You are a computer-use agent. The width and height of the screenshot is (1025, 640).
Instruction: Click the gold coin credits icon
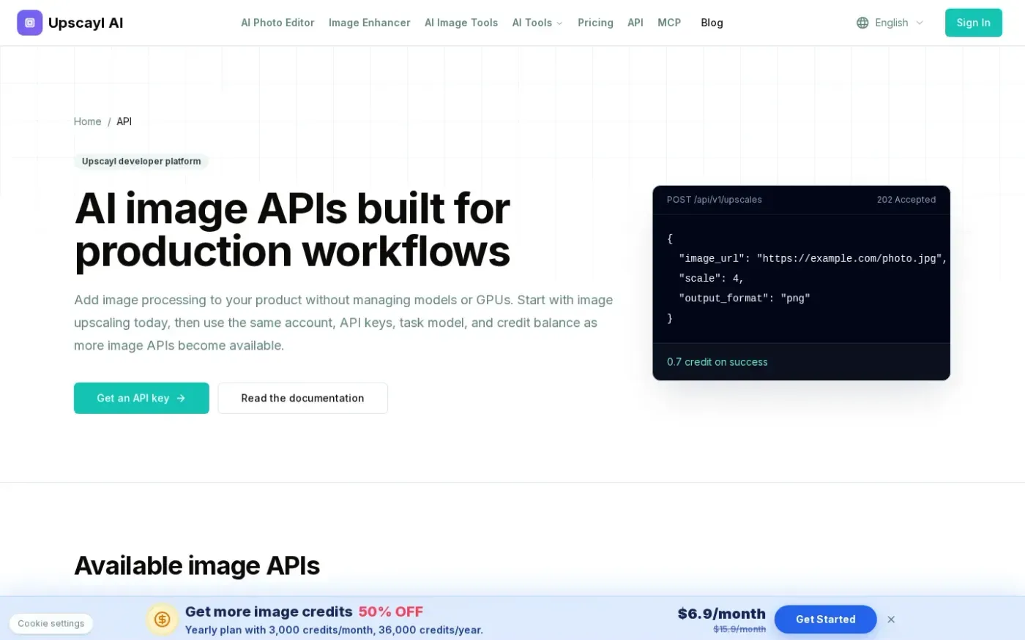click(163, 620)
